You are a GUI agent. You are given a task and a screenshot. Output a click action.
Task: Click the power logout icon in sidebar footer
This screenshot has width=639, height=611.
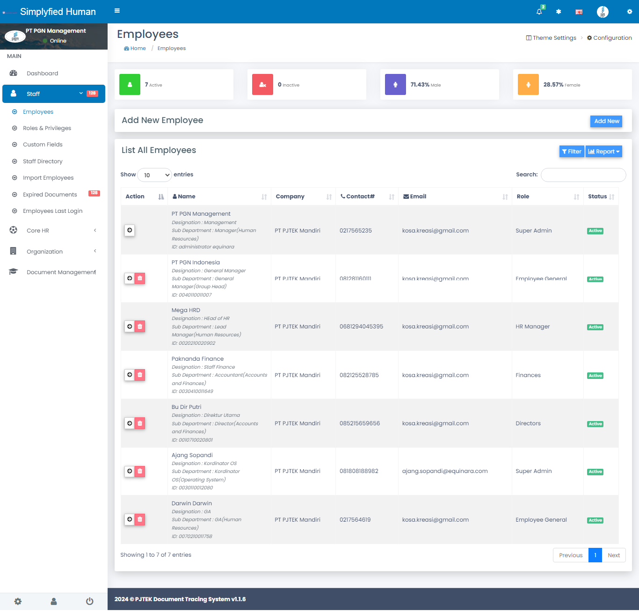(89, 601)
